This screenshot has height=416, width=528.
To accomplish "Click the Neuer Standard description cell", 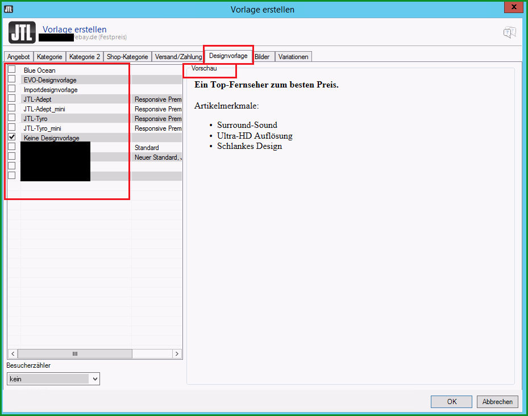I will coord(158,157).
